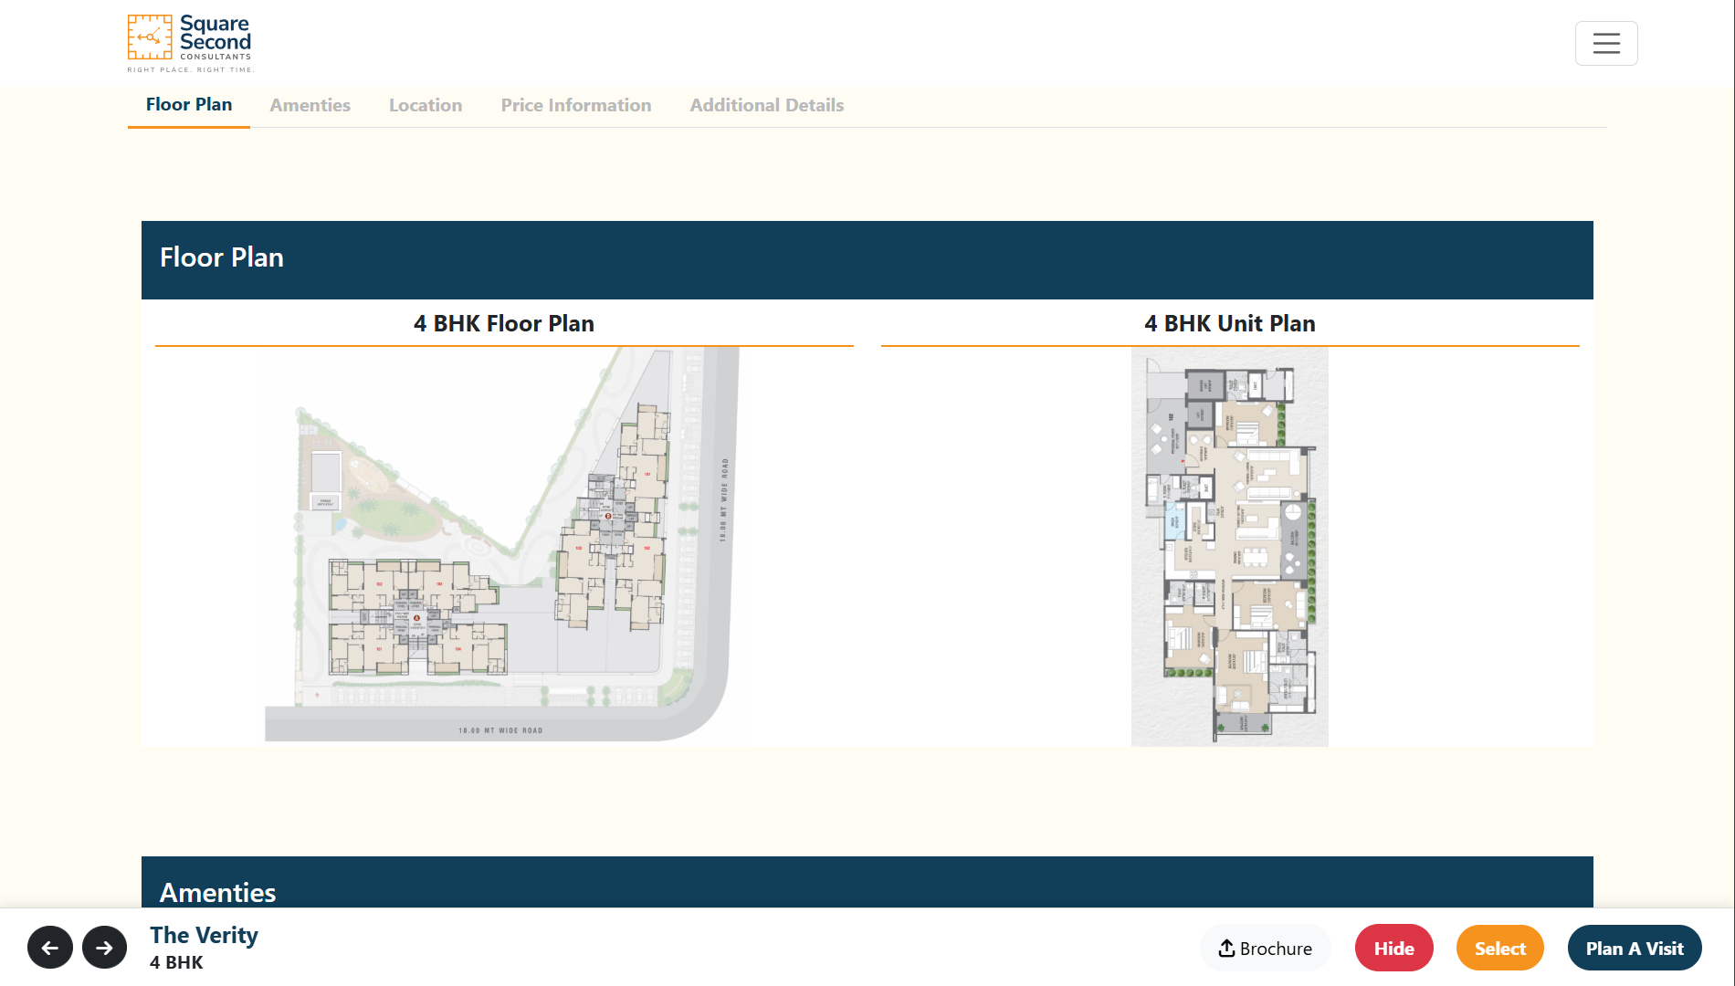
Task: Click the orange Select button
Action: click(1500, 948)
